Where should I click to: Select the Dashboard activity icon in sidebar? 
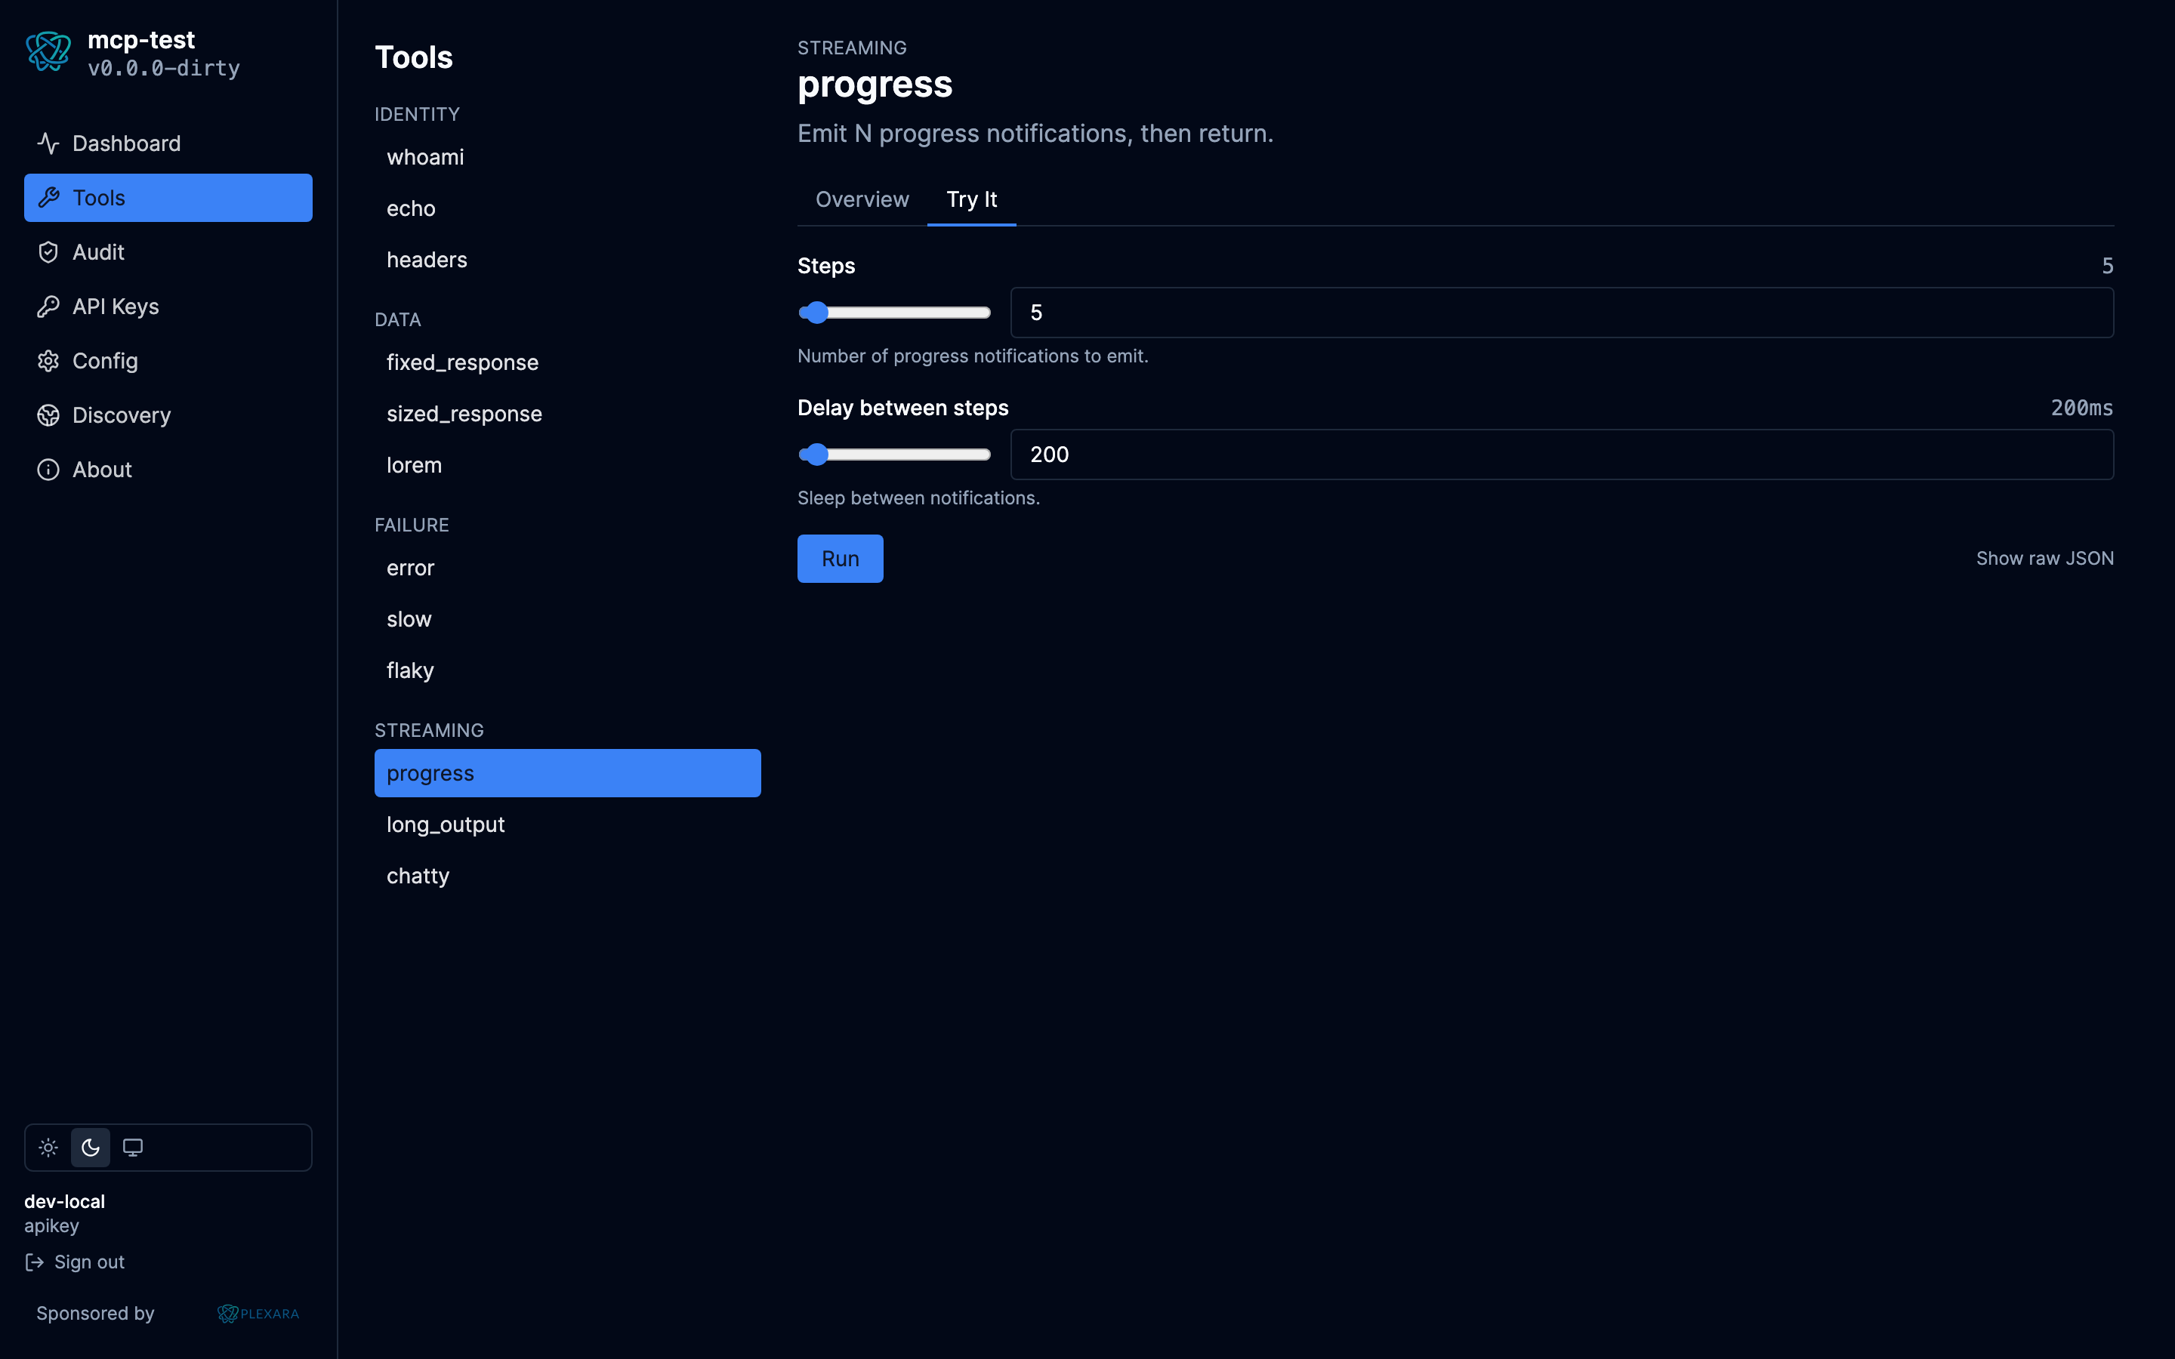48,143
